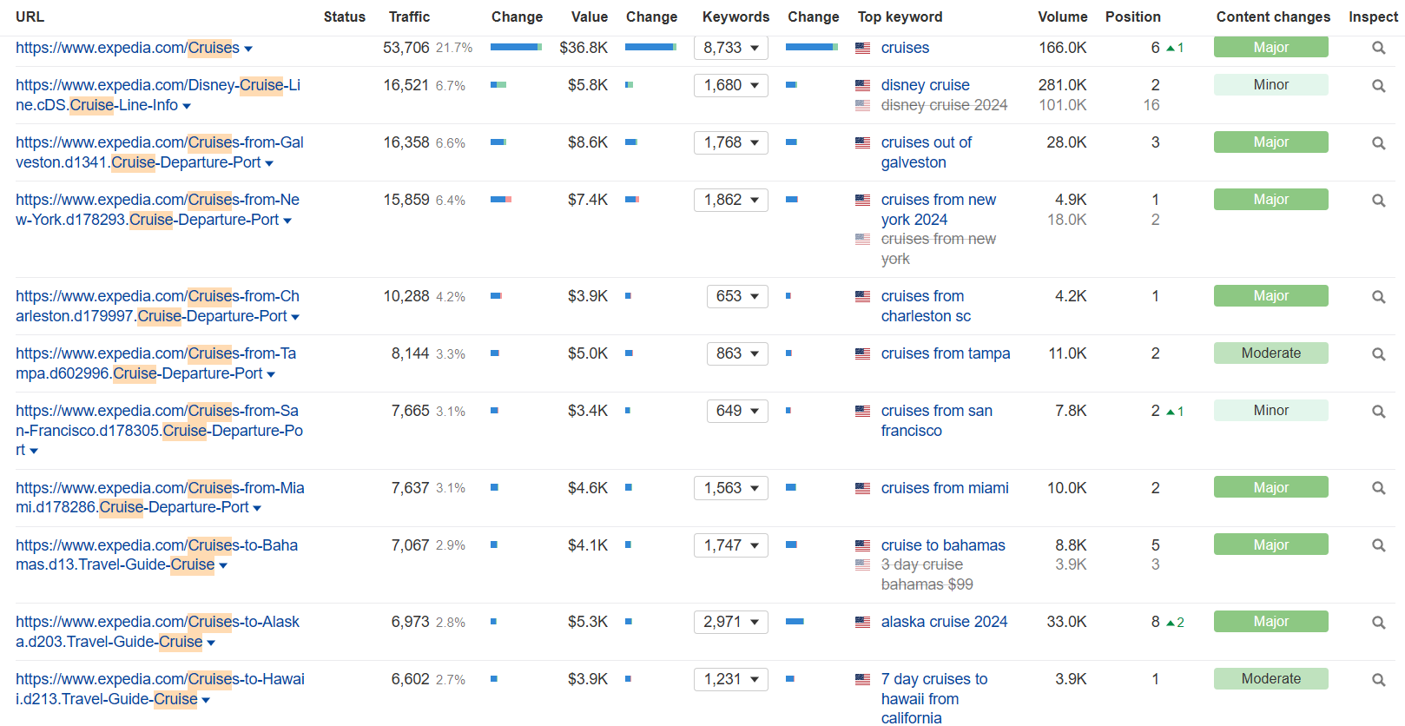Inspect the Miami departure port row via magnifier
The image size is (1405, 726).
[x=1378, y=488]
